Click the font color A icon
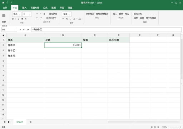Screen dimensions: 183x129 point(26,19)
